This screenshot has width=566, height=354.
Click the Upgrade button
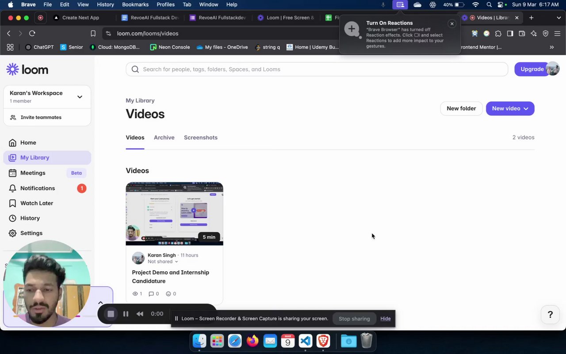(532, 69)
